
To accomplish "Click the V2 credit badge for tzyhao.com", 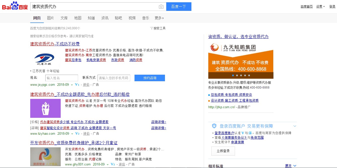I will pyautogui.click(x=77, y=134).
